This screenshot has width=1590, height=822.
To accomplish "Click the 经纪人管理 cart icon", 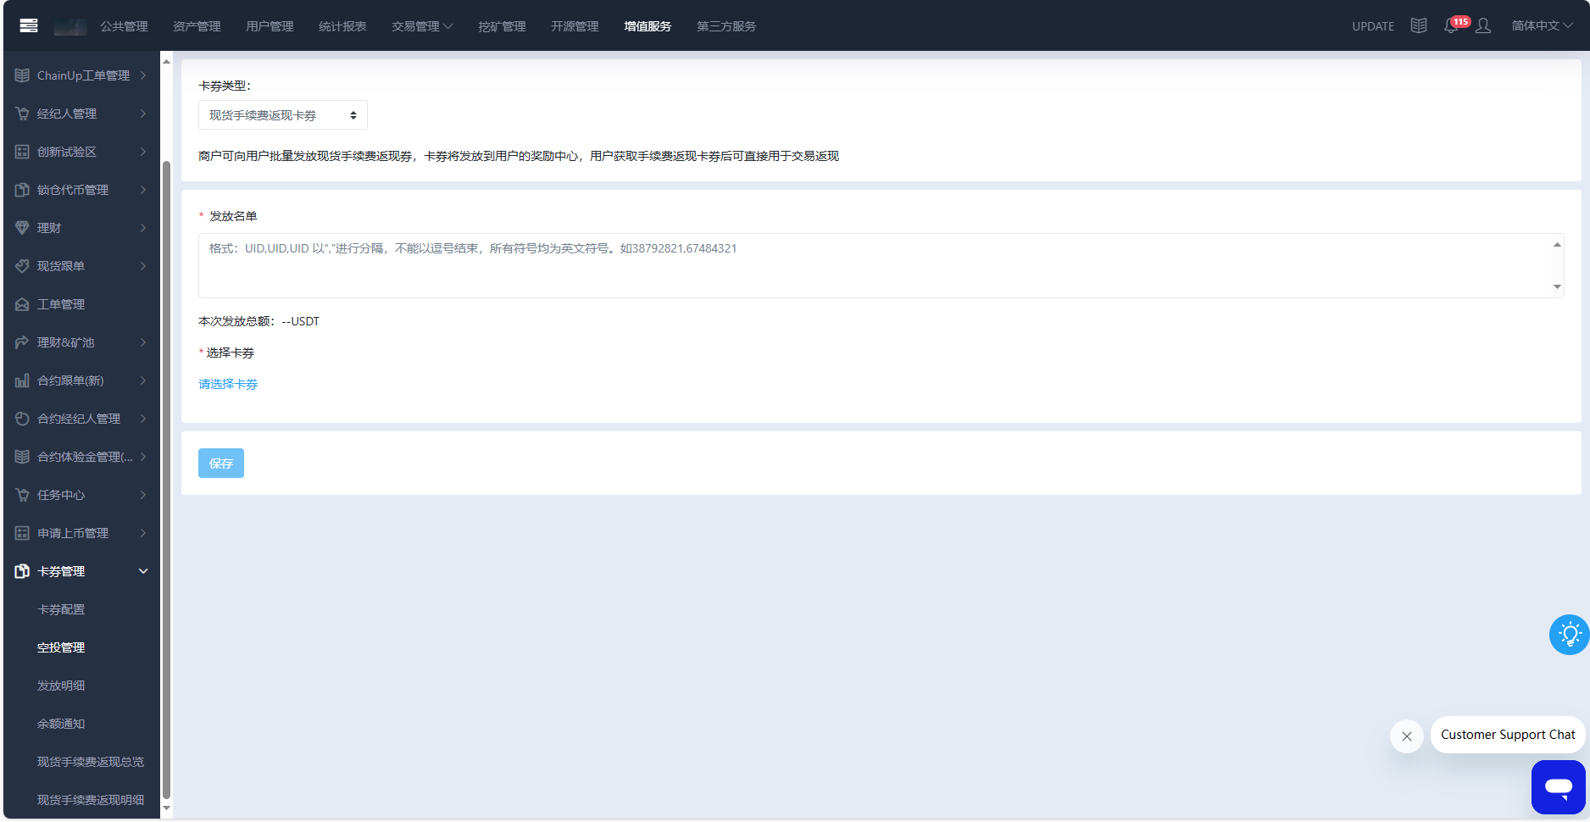I will click(22, 114).
